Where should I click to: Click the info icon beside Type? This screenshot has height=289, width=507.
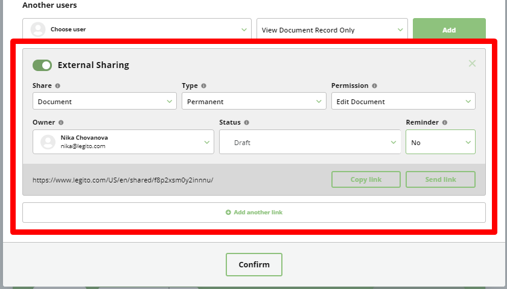204,85
